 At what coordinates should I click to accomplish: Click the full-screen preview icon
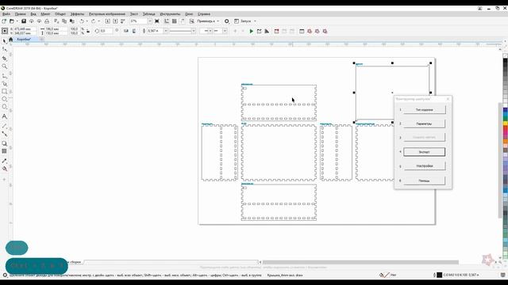tap(157, 21)
